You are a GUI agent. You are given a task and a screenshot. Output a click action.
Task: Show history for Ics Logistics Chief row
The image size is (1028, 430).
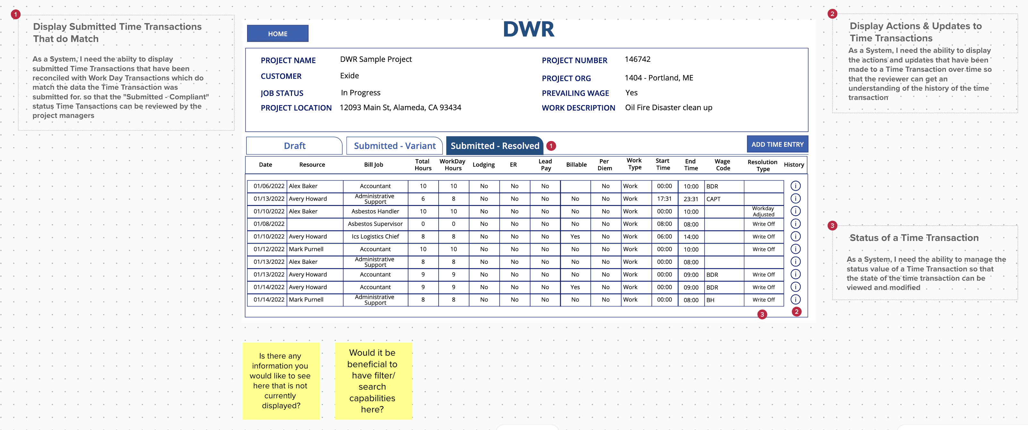(x=795, y=236)
